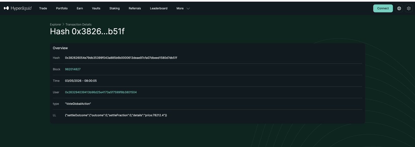This screenshot has height=147, width=415.
Task: Click the "VoteGlobalAction" type value
Action: pos(78,104)
